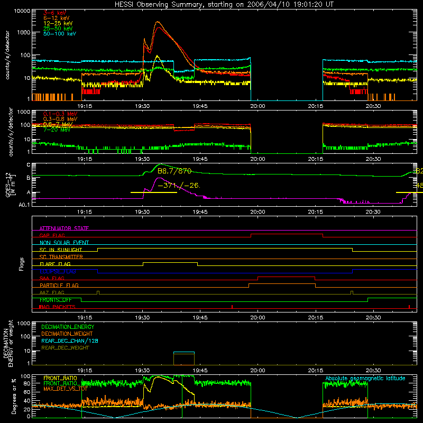Click the 0.8-7 MeV legend label

(58, 124)
